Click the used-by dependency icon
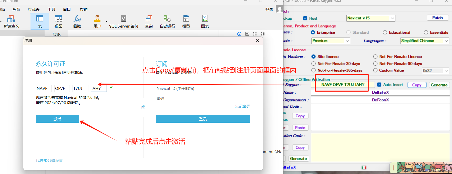Screen dimensions: 452x174 tap(263, 34)
